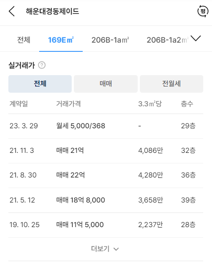Select the 21. 5. 12 contract date
This screenshot has width=212, height=264.
pos(22,200)
